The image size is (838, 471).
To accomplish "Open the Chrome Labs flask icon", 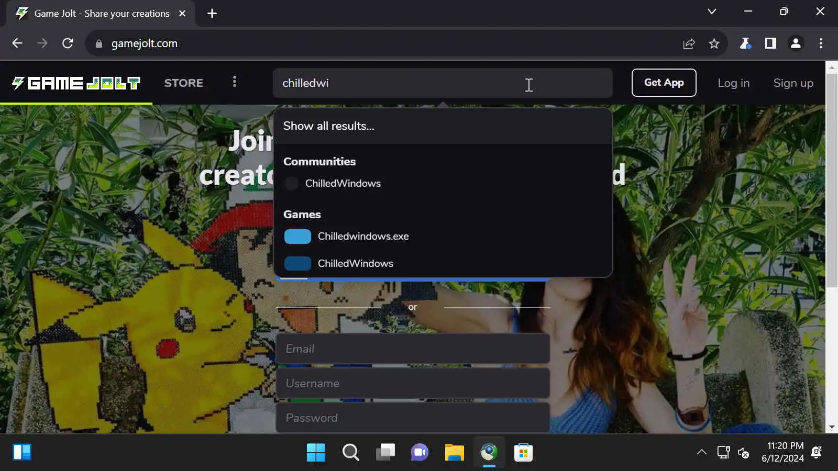I will click(x=745, y=43).
